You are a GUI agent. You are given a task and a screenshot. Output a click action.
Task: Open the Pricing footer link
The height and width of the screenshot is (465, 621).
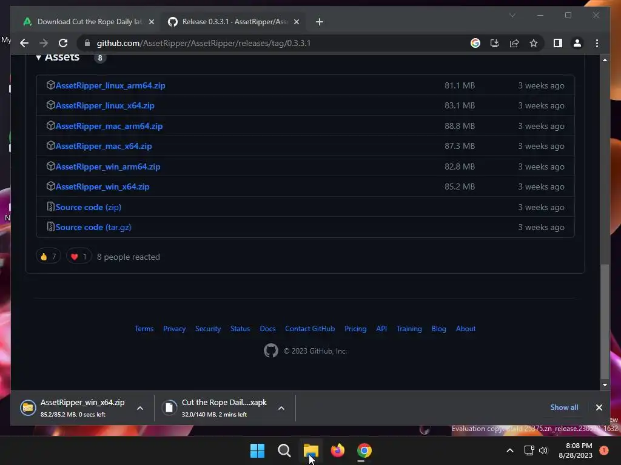[x=355, y=329]
